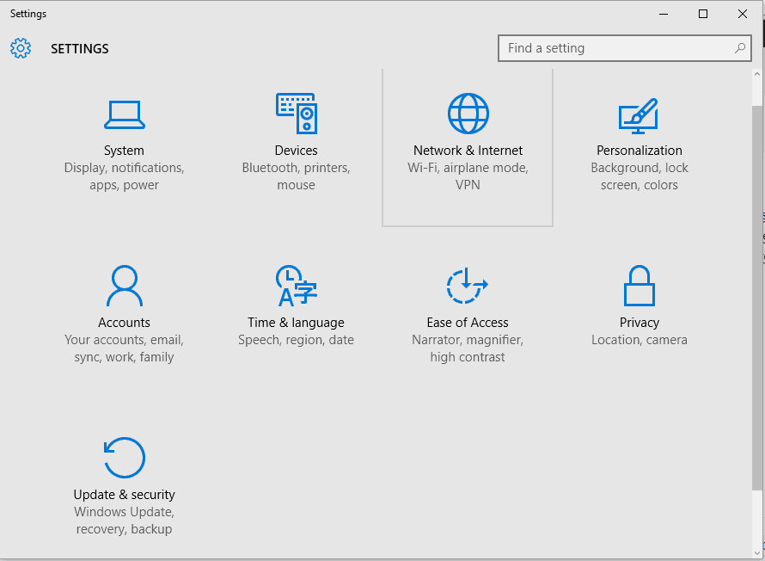
Task: Click the Update & security label
Action: coord(125,495)
